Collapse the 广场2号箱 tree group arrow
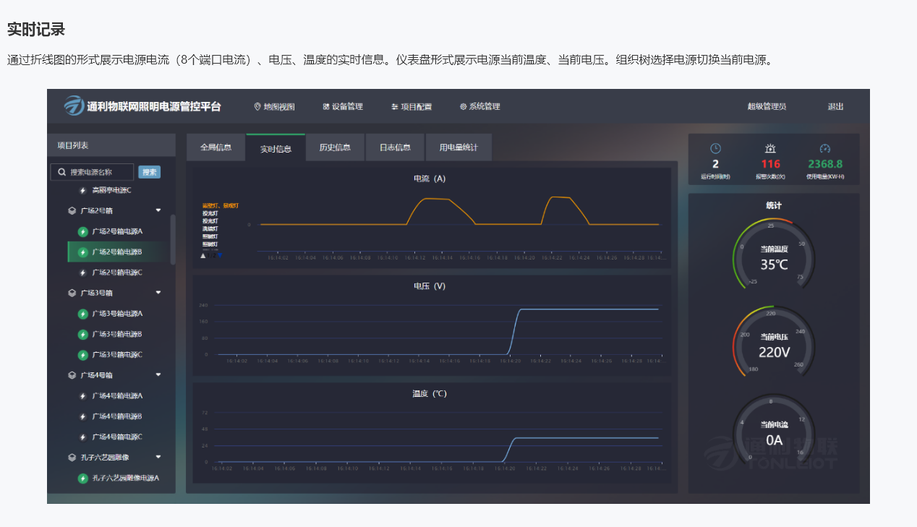 pos(158,211)
